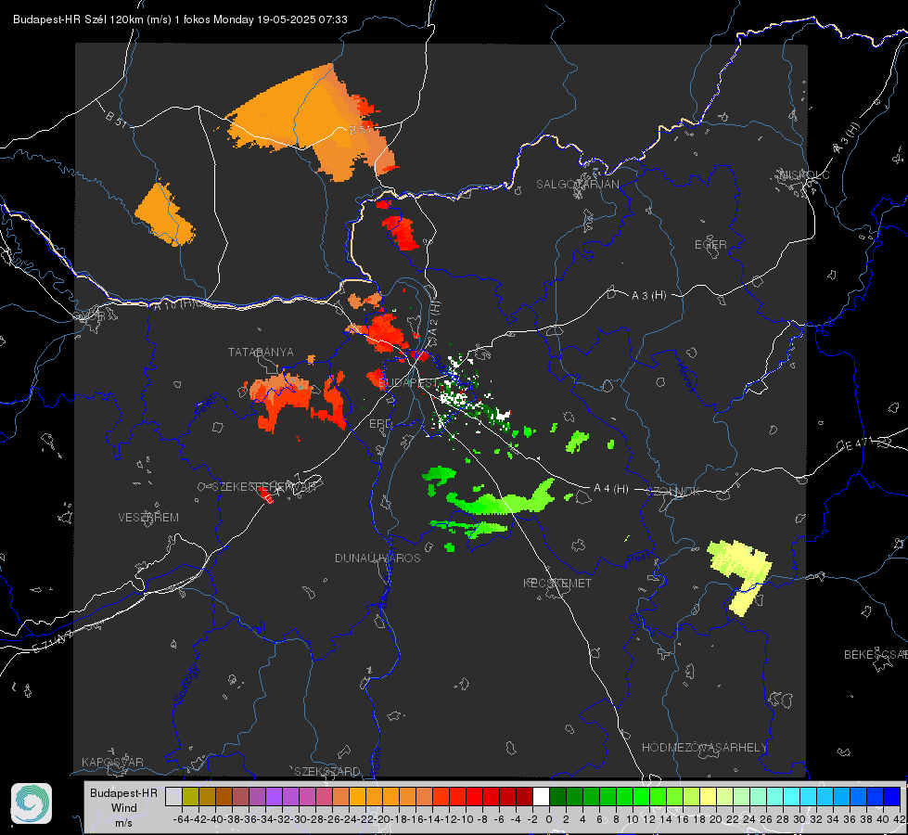
Task: Click the 'Fejér' county label
Action: (x=208, y=405)
